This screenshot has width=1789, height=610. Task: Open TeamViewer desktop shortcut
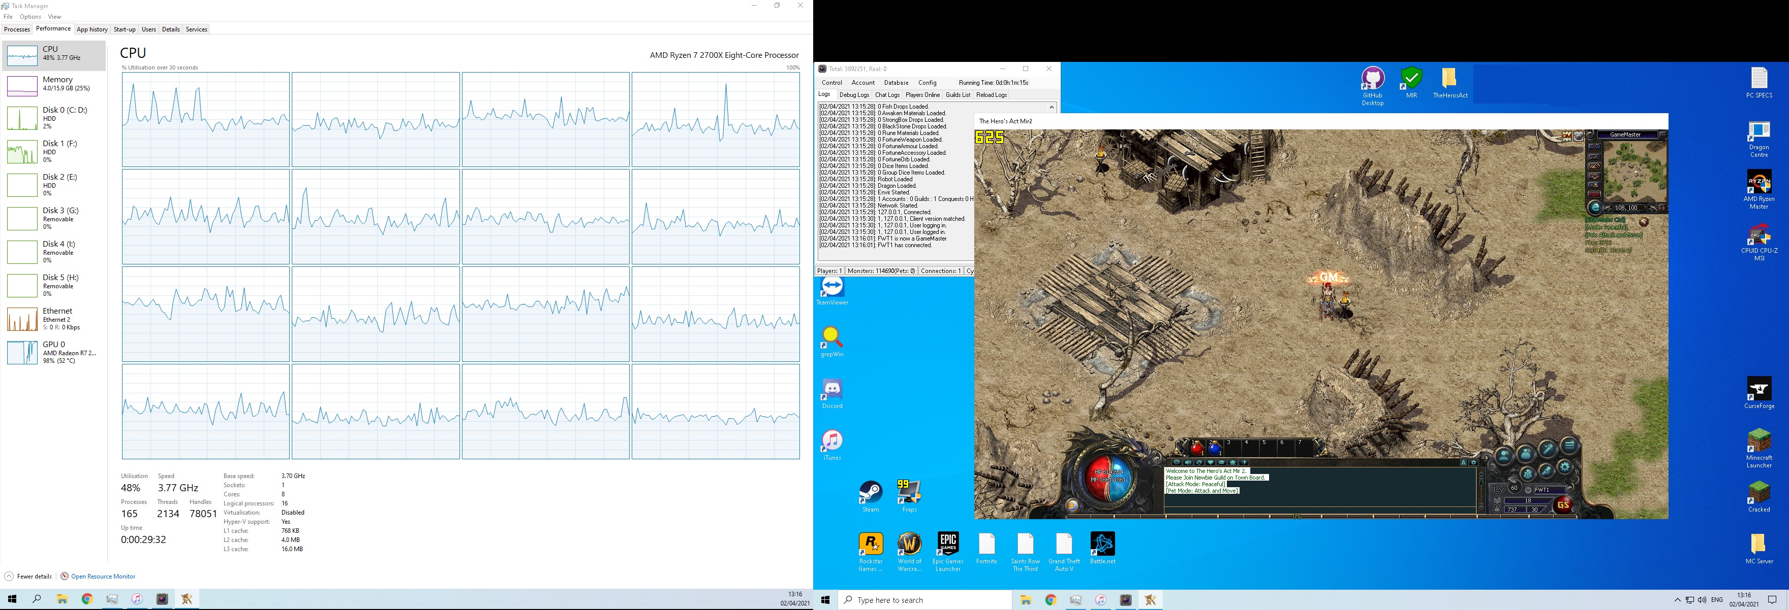(x=832, y=291)
